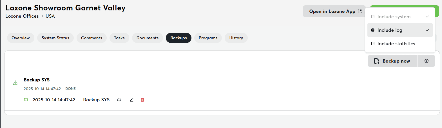Click the green download icon beside Backup SYS
Viewport: 442px width, 128px height.
(x=15, y=83)
